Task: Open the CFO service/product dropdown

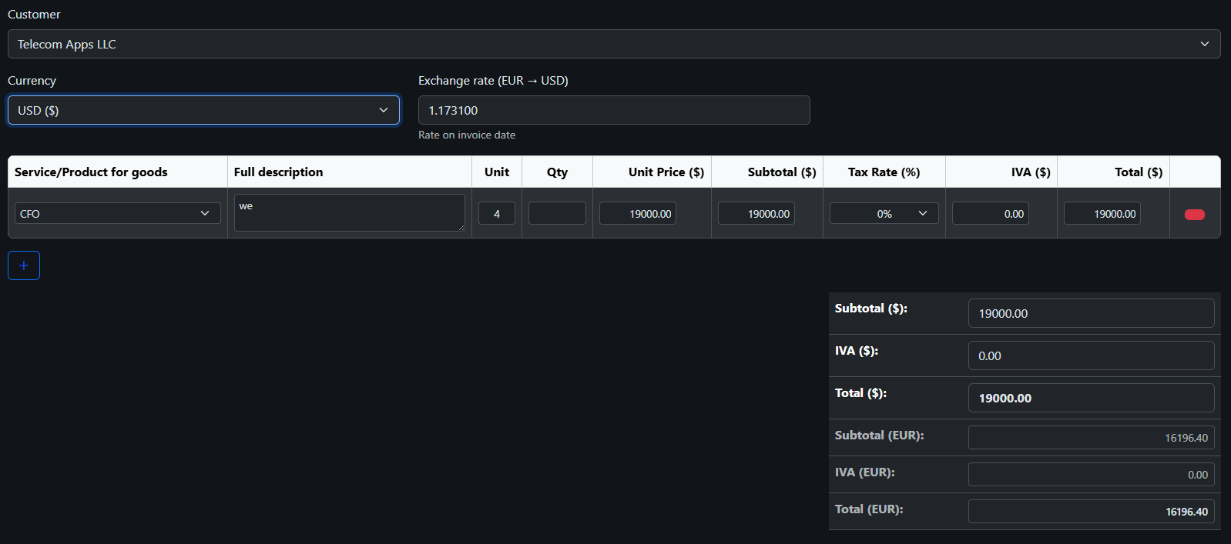Action: (117, 213)
